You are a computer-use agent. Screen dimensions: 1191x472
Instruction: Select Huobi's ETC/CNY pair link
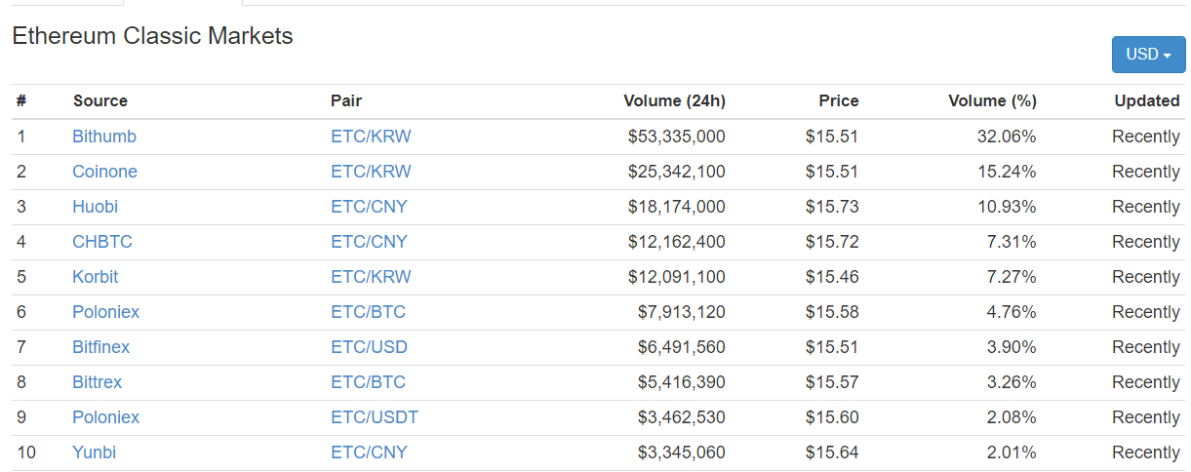click(x=369, y=207)
